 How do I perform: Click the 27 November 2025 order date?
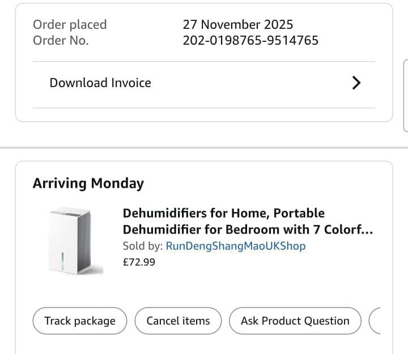point(238,24)
